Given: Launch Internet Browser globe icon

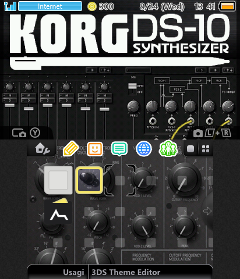Looking at the screenshot, I should click(144, 149).
